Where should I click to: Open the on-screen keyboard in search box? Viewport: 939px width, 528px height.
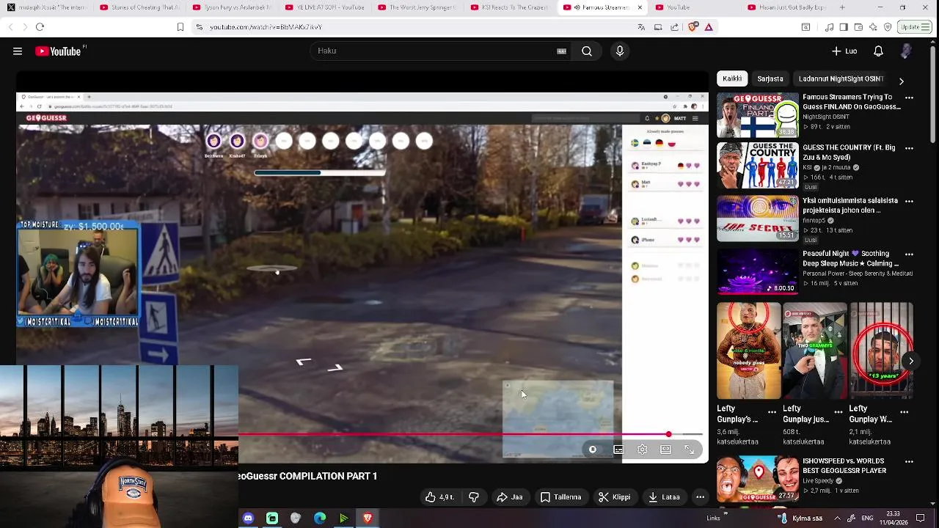[561, 51]
